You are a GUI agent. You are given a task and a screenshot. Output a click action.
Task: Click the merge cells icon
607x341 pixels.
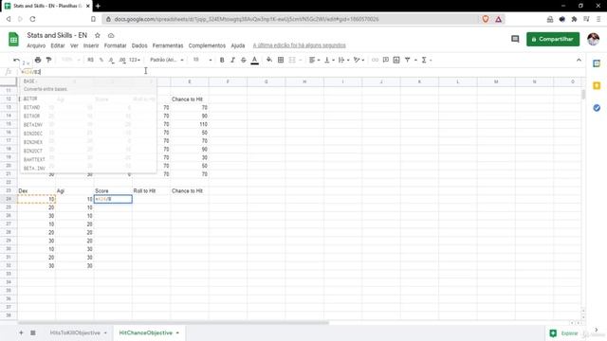click(292, 60)
